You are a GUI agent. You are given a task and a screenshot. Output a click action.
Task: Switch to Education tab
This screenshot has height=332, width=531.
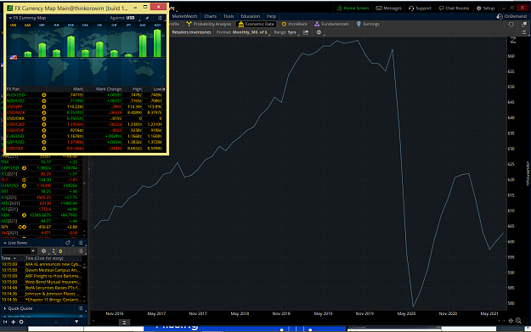pyautogui.click(x=251, y=16)
